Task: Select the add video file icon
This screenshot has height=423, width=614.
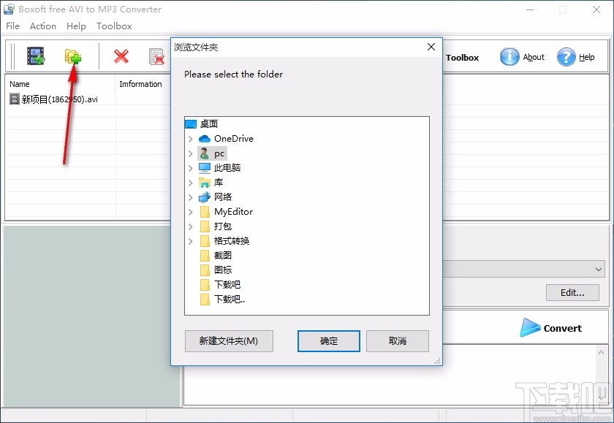Action: click(35, 55)
